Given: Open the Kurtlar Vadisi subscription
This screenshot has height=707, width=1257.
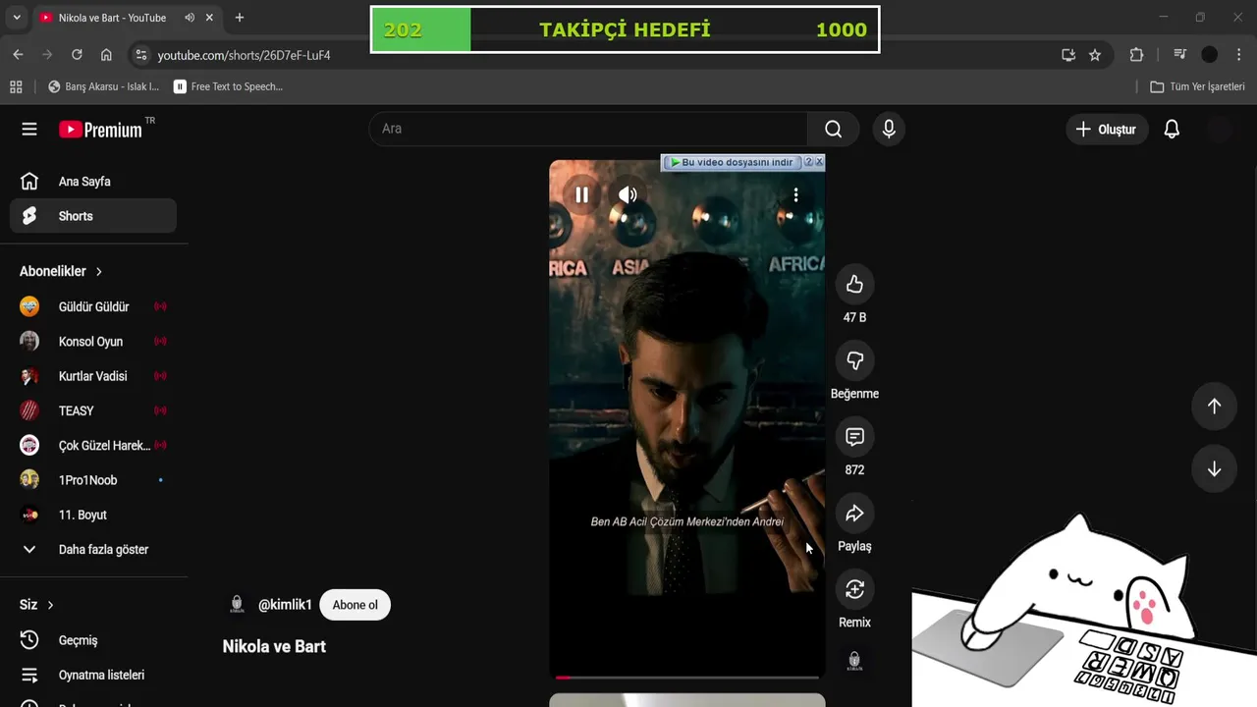Looking at the screenshot, I should tap(93, 376).
